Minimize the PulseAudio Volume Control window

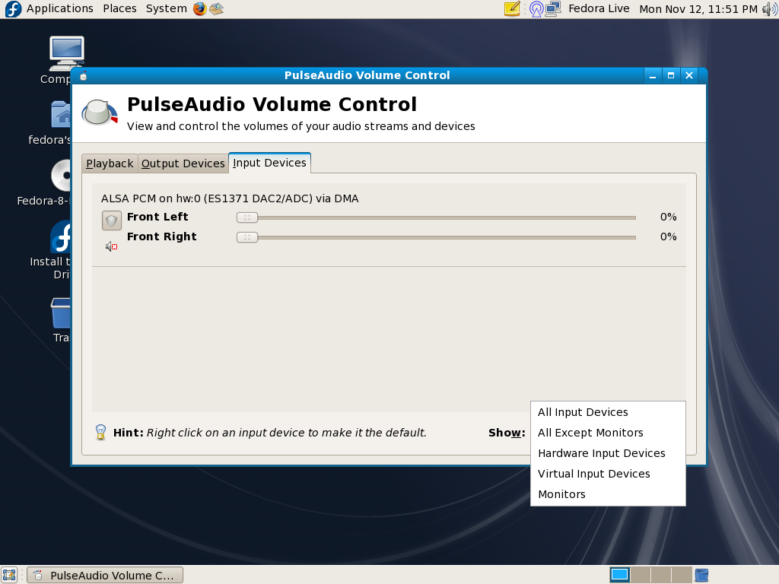[x=653, y=75]
